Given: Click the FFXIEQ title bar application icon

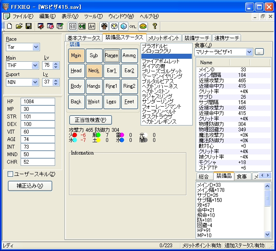Looking at the screenshot, I should [5, 6].
